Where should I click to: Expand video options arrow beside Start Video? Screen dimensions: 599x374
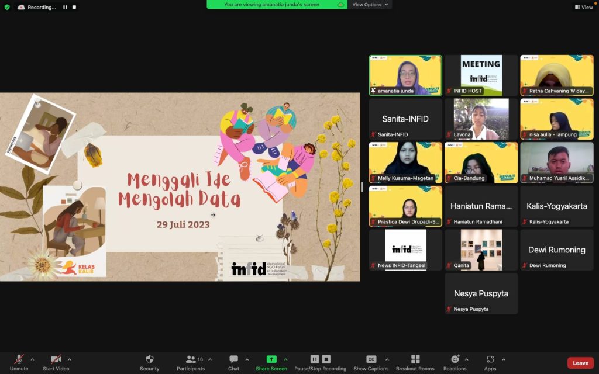[x=70, y=359]
